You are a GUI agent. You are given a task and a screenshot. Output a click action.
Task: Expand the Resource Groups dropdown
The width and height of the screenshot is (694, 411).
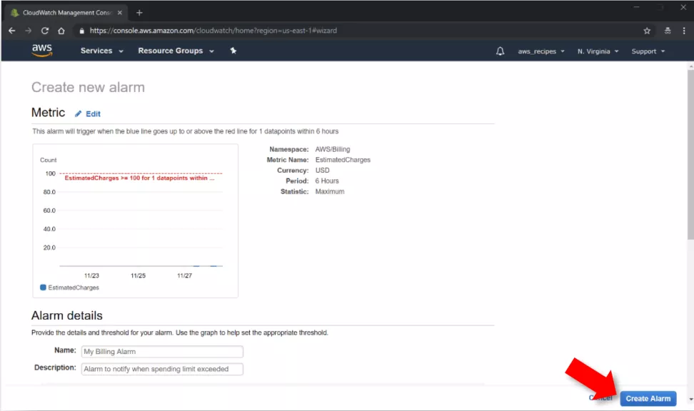coord(176,51)
